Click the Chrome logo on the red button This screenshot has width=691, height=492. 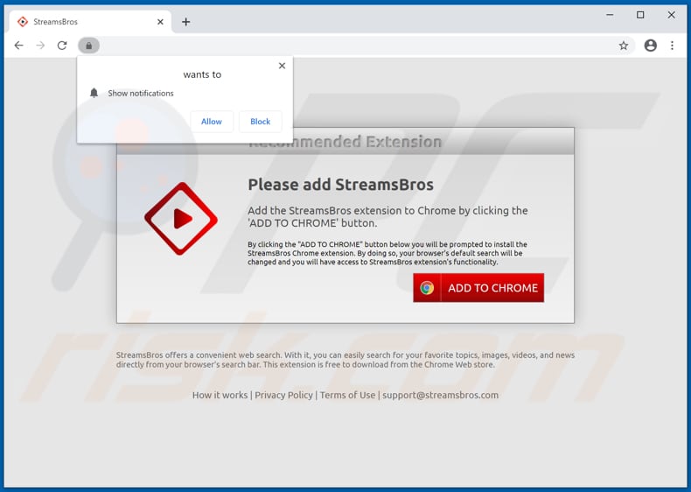point(427,288)
